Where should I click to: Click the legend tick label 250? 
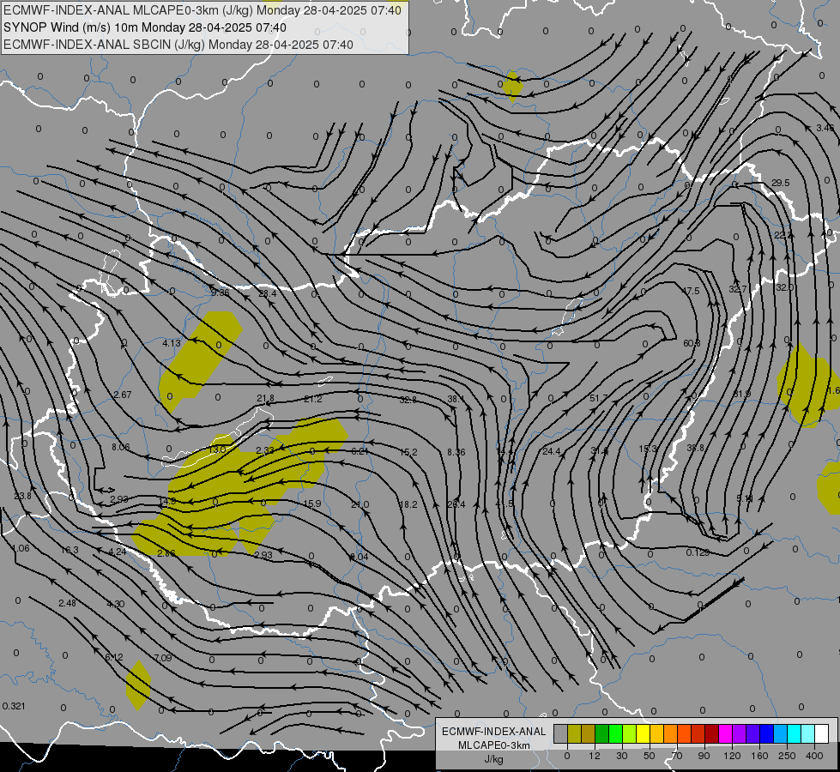[x=787, y=756]
